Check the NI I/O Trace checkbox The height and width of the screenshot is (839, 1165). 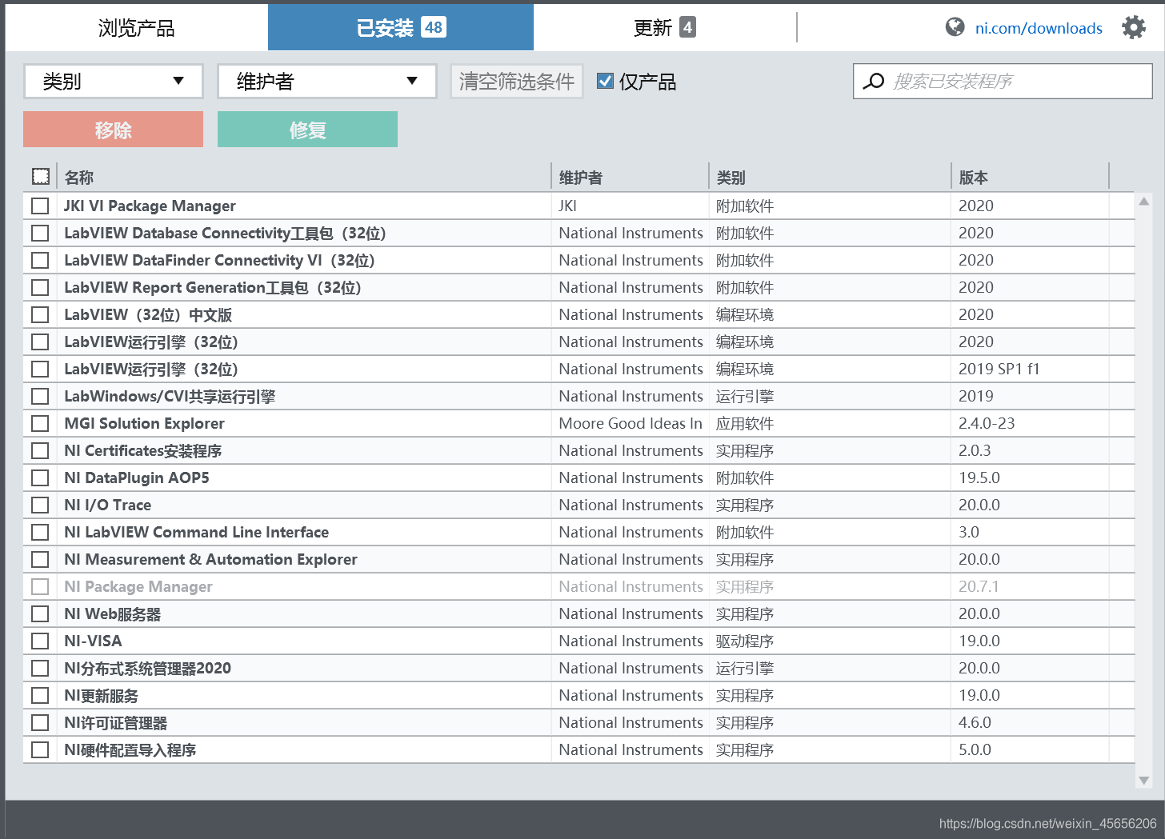(x=40, y=505)
